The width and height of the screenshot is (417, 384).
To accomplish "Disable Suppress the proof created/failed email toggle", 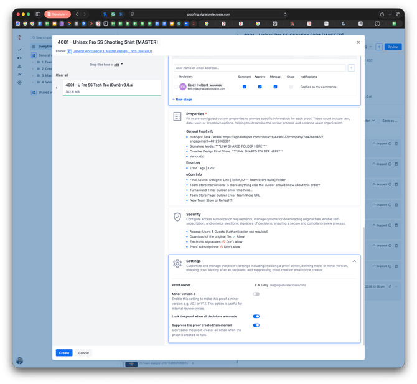I will point(256,325).
